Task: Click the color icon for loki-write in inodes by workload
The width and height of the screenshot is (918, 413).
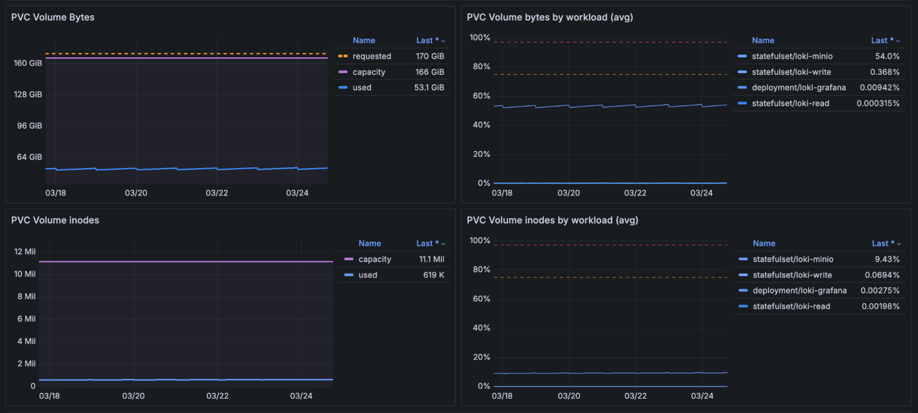Action: [x=743, y=275]
